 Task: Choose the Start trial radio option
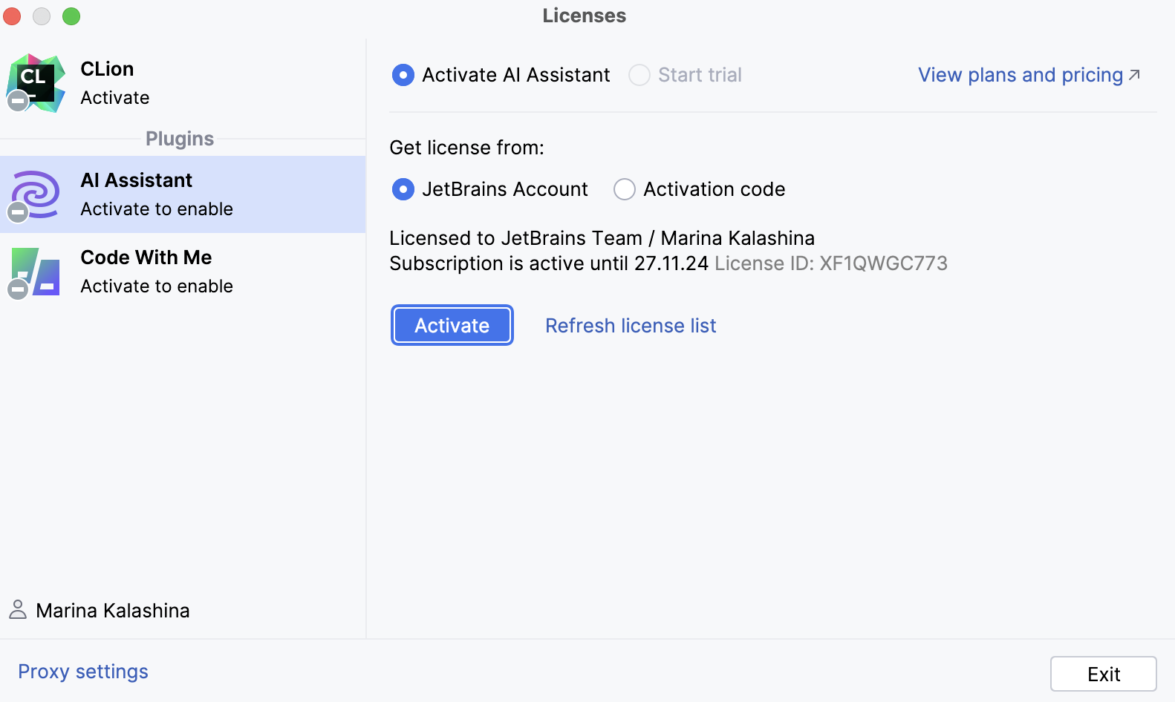(x=639, y=75)
